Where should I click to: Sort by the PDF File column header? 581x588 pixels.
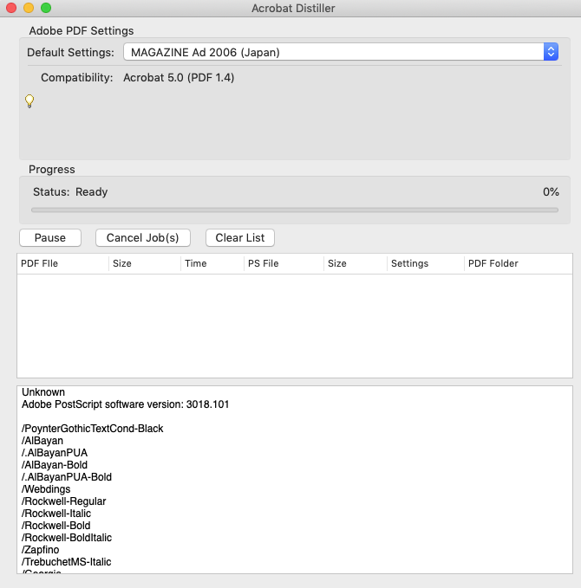click(62, 263)
